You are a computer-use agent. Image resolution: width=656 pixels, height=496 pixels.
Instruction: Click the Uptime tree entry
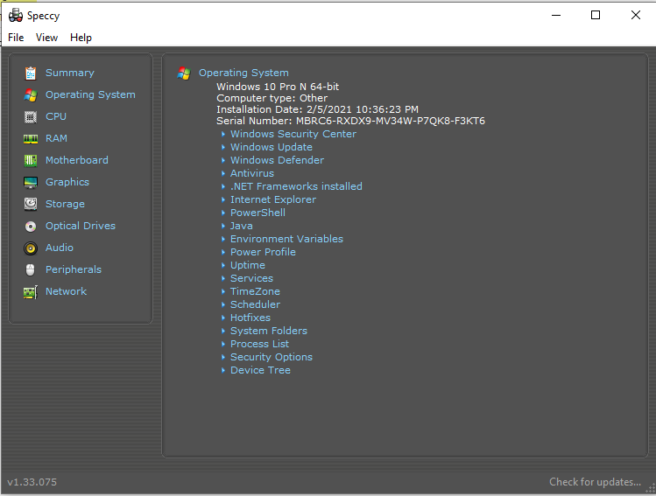(x=248, y=265)
